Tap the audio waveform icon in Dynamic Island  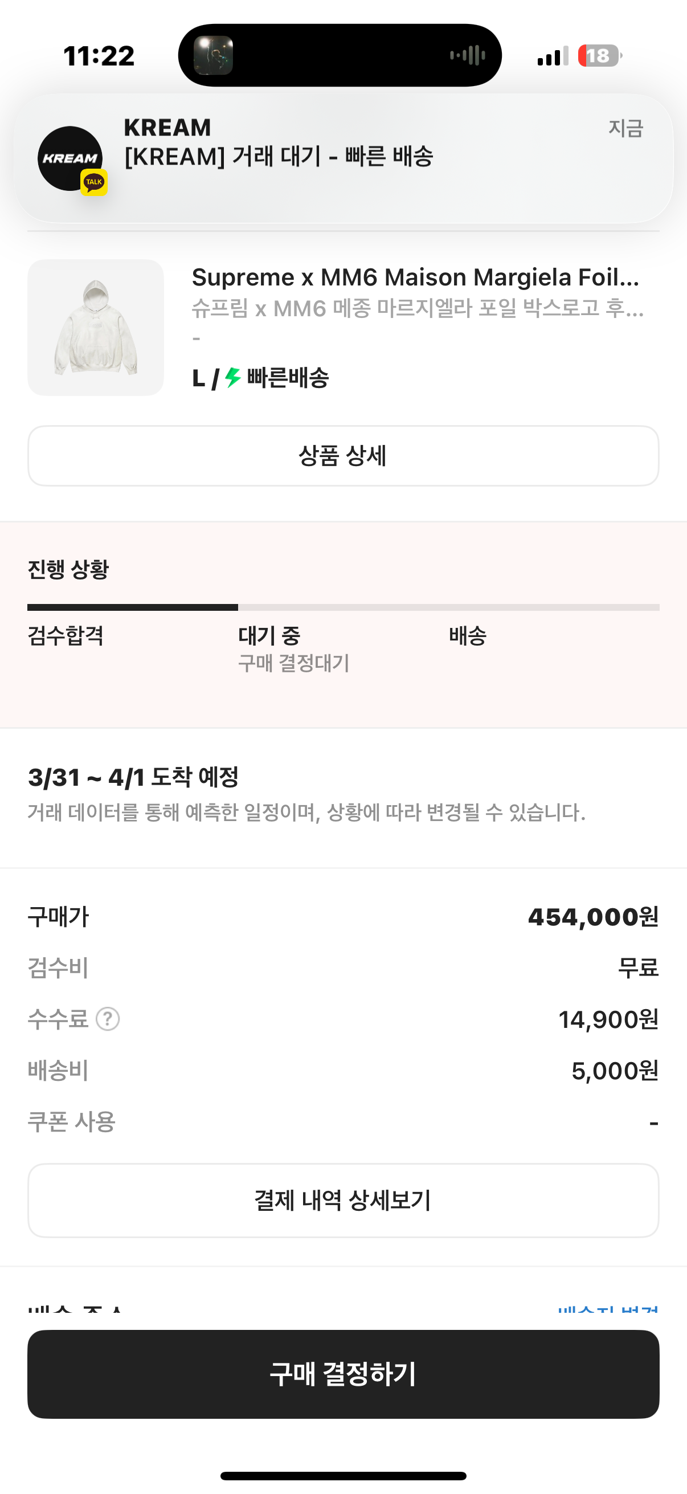[x=468, y=56]
